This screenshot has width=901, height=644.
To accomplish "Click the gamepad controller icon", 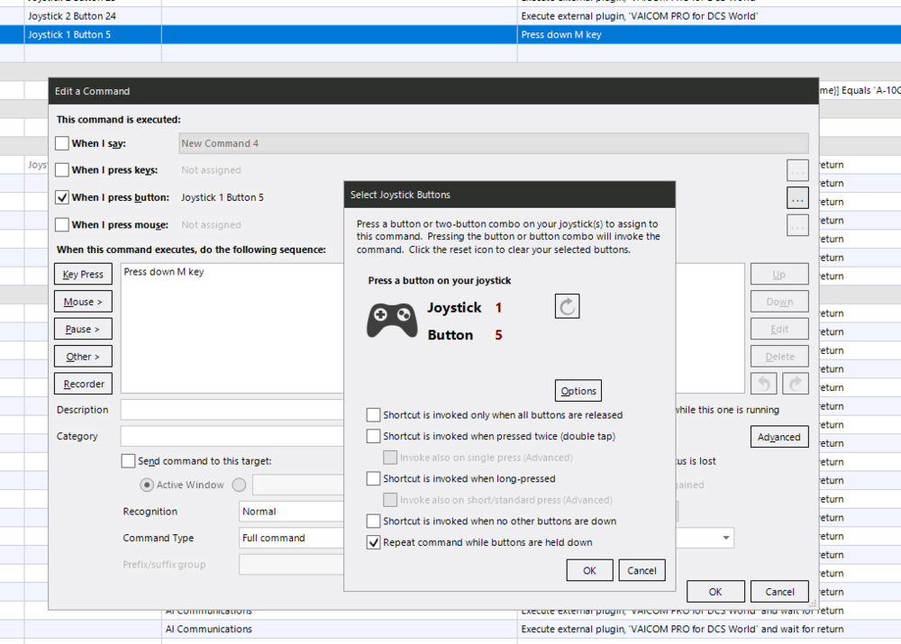I will point(392,321).
